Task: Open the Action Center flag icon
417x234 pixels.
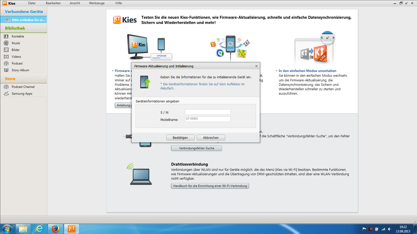Action: 364,229
